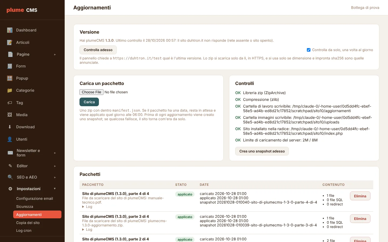The width and height of the screenshot is (388, 242).
Task: Click the STATO column header
Action: coord(181,185)
